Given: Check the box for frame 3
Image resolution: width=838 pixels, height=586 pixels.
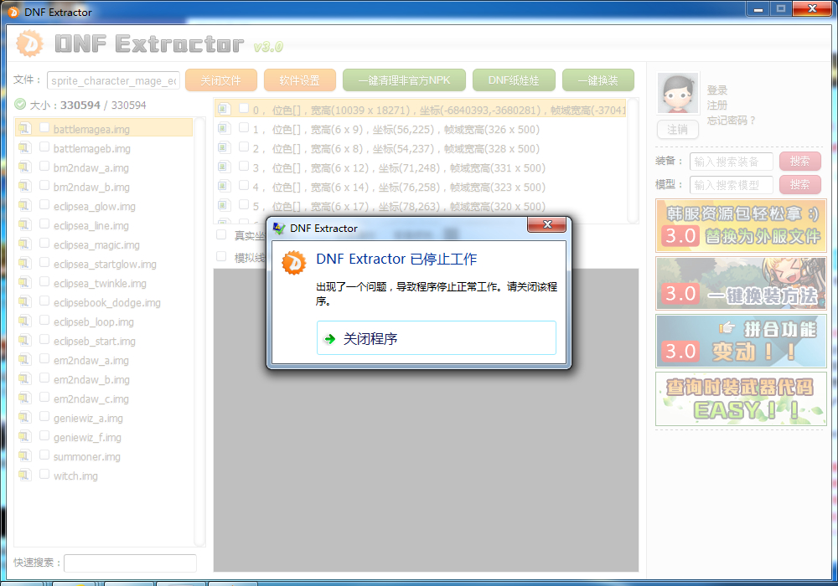Looking at the screenshot, I should [x=244, y=166].
